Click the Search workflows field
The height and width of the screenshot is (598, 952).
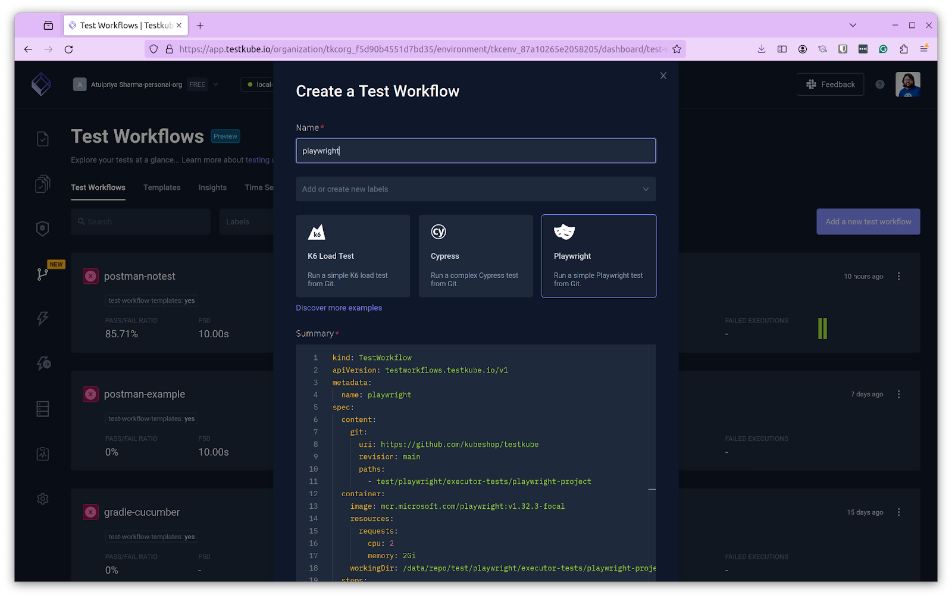[140, 221]
